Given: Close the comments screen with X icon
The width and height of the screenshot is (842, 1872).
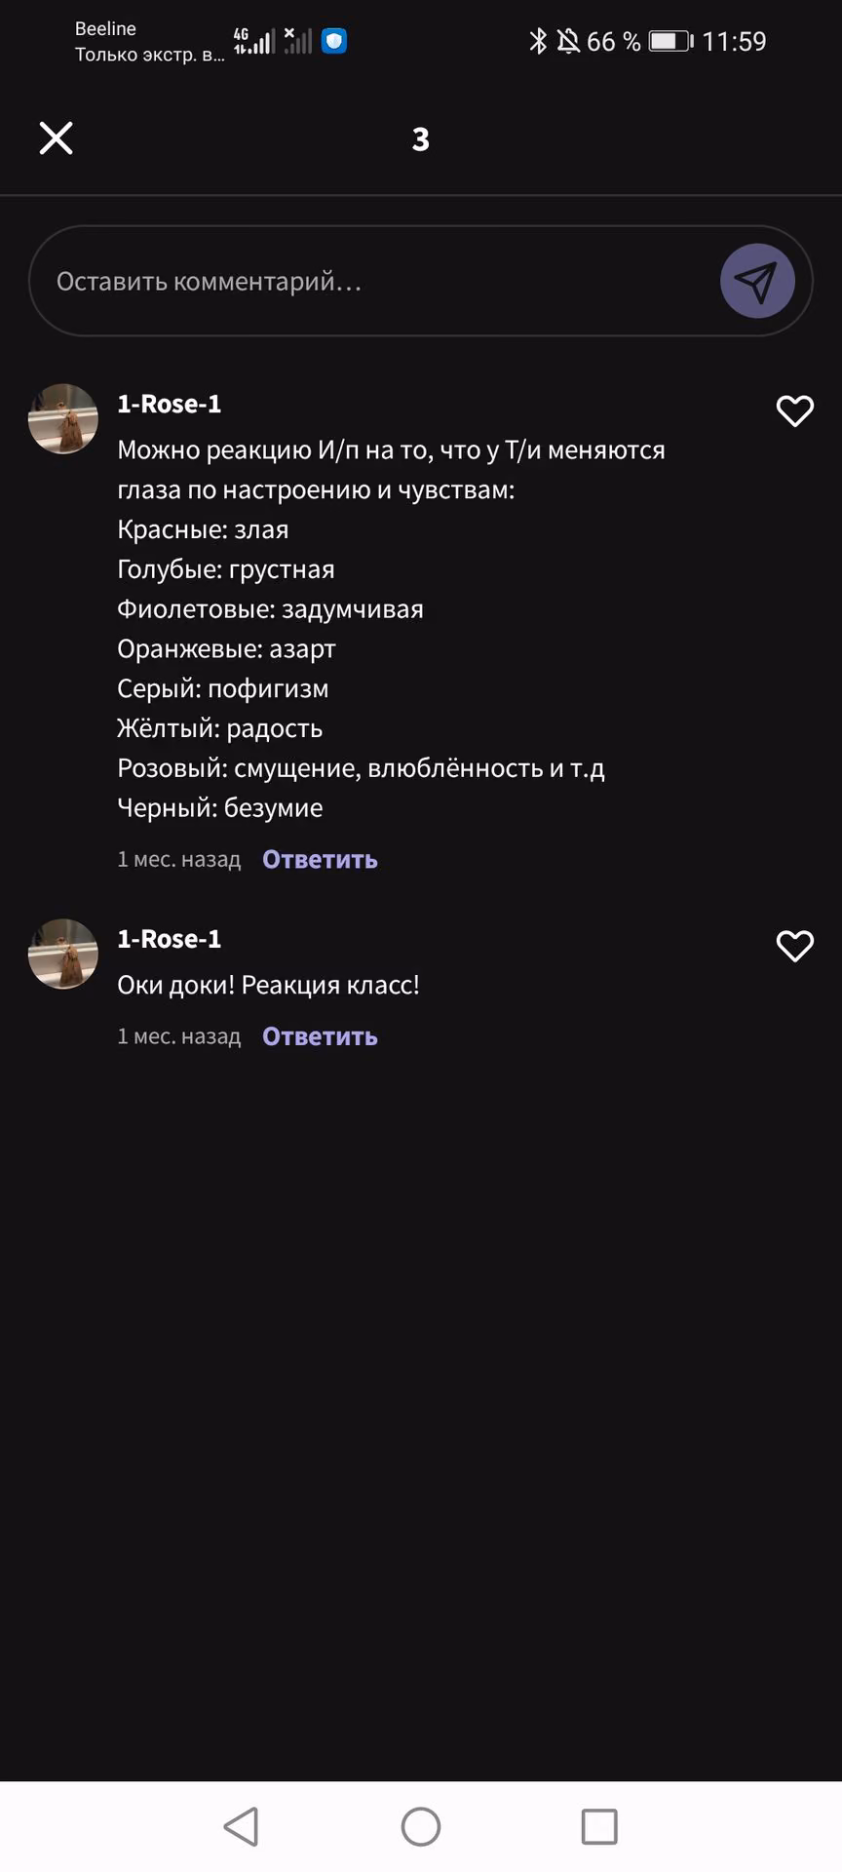Looking at the screenshot, I should click(x=56, y=138).
